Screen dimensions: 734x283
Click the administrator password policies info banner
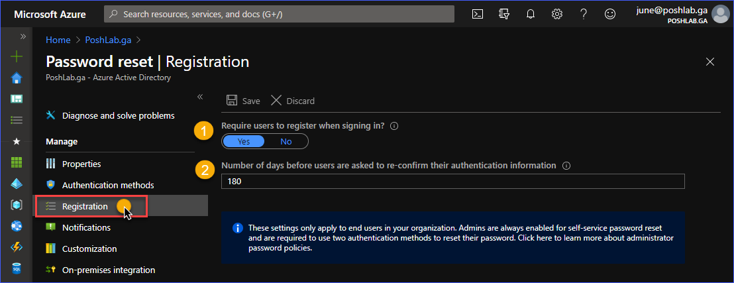[x=452, y=238]
